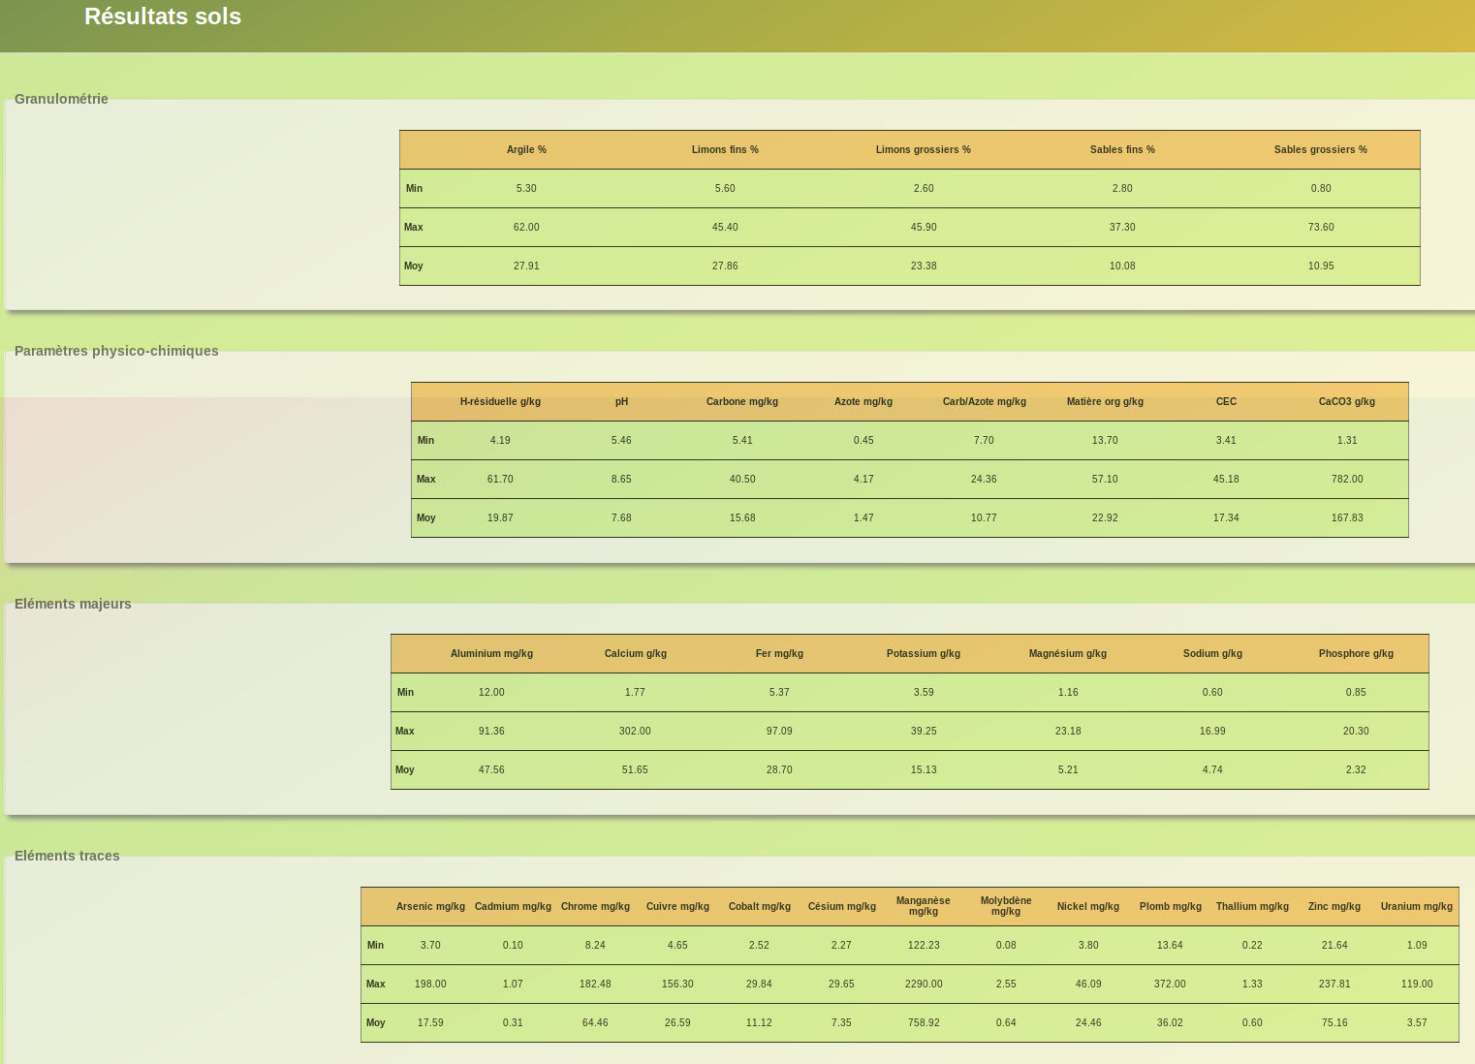Click the 'Phosphore g/kg' column header
The image size is (1475, 1064).
tap(1356, 653)
